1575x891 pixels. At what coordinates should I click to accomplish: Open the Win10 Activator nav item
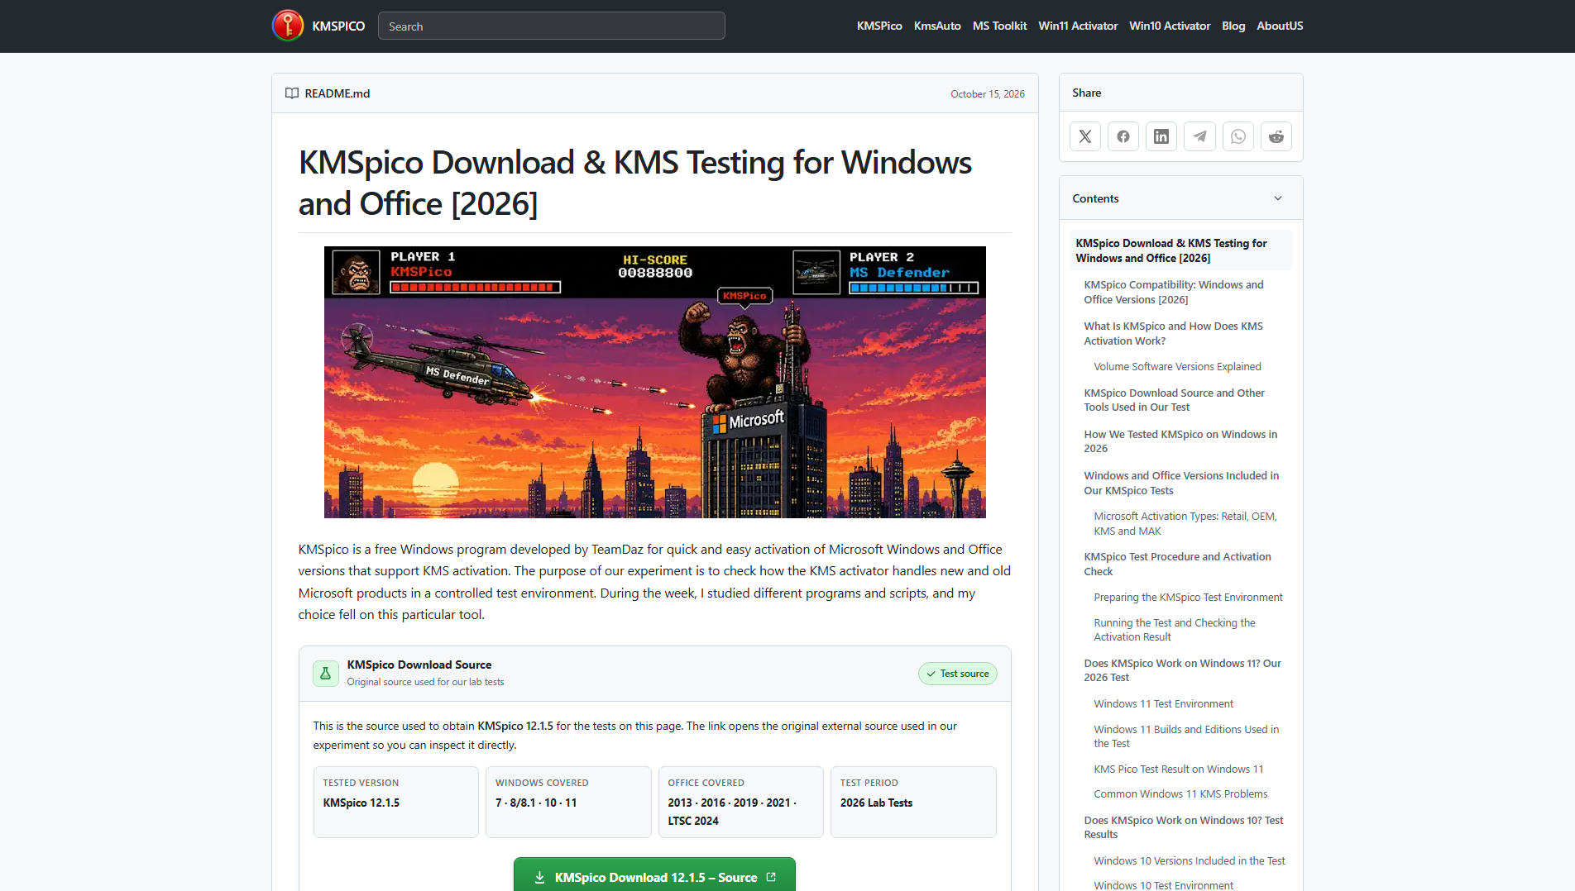[1170, 26]
